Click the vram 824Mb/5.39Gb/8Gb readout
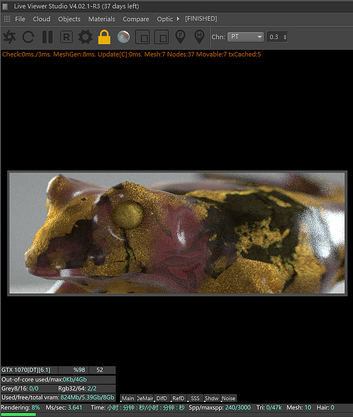 coord(87,397)
